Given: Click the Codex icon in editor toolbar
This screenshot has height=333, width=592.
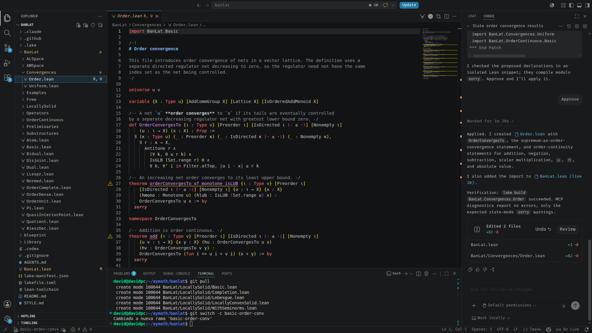Looking at the screenshot, I should coord(430,16).
